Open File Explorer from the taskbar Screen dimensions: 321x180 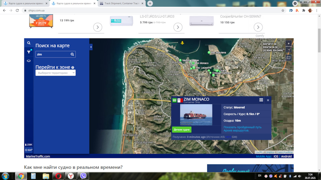tap(46, 176)
